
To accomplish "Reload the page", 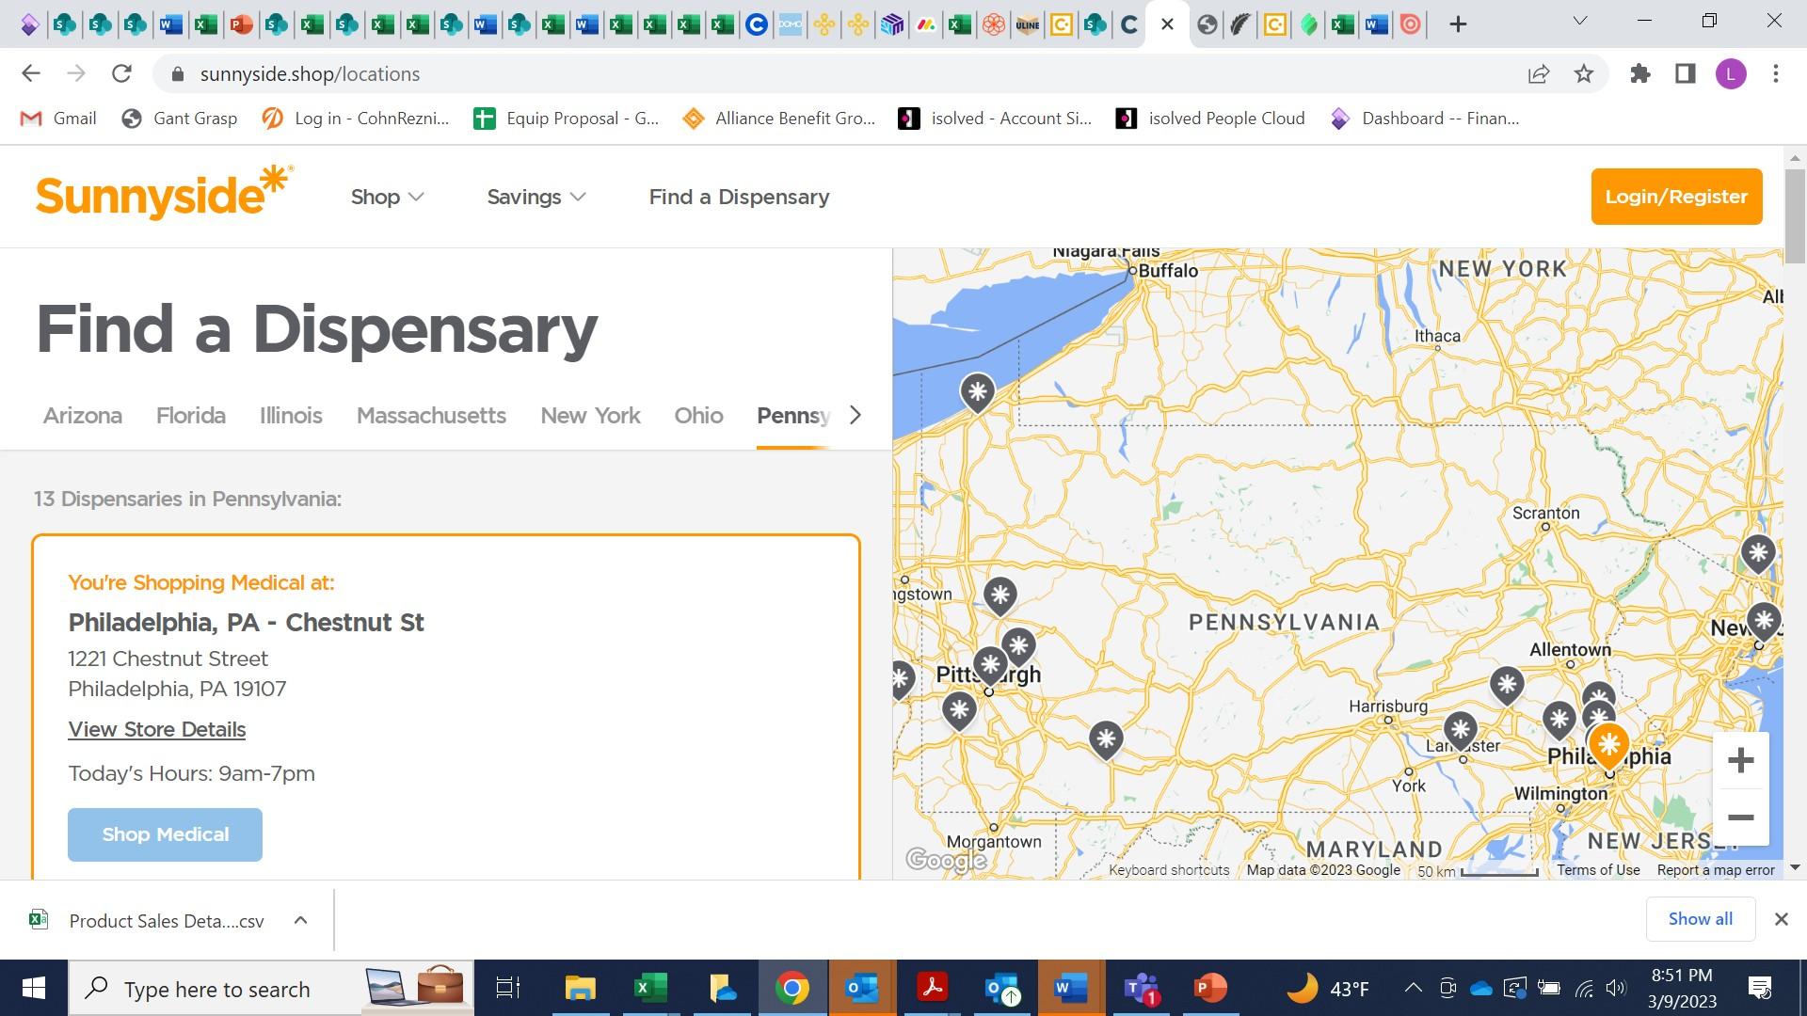I will pyautogui.click(x=121, y=73).
